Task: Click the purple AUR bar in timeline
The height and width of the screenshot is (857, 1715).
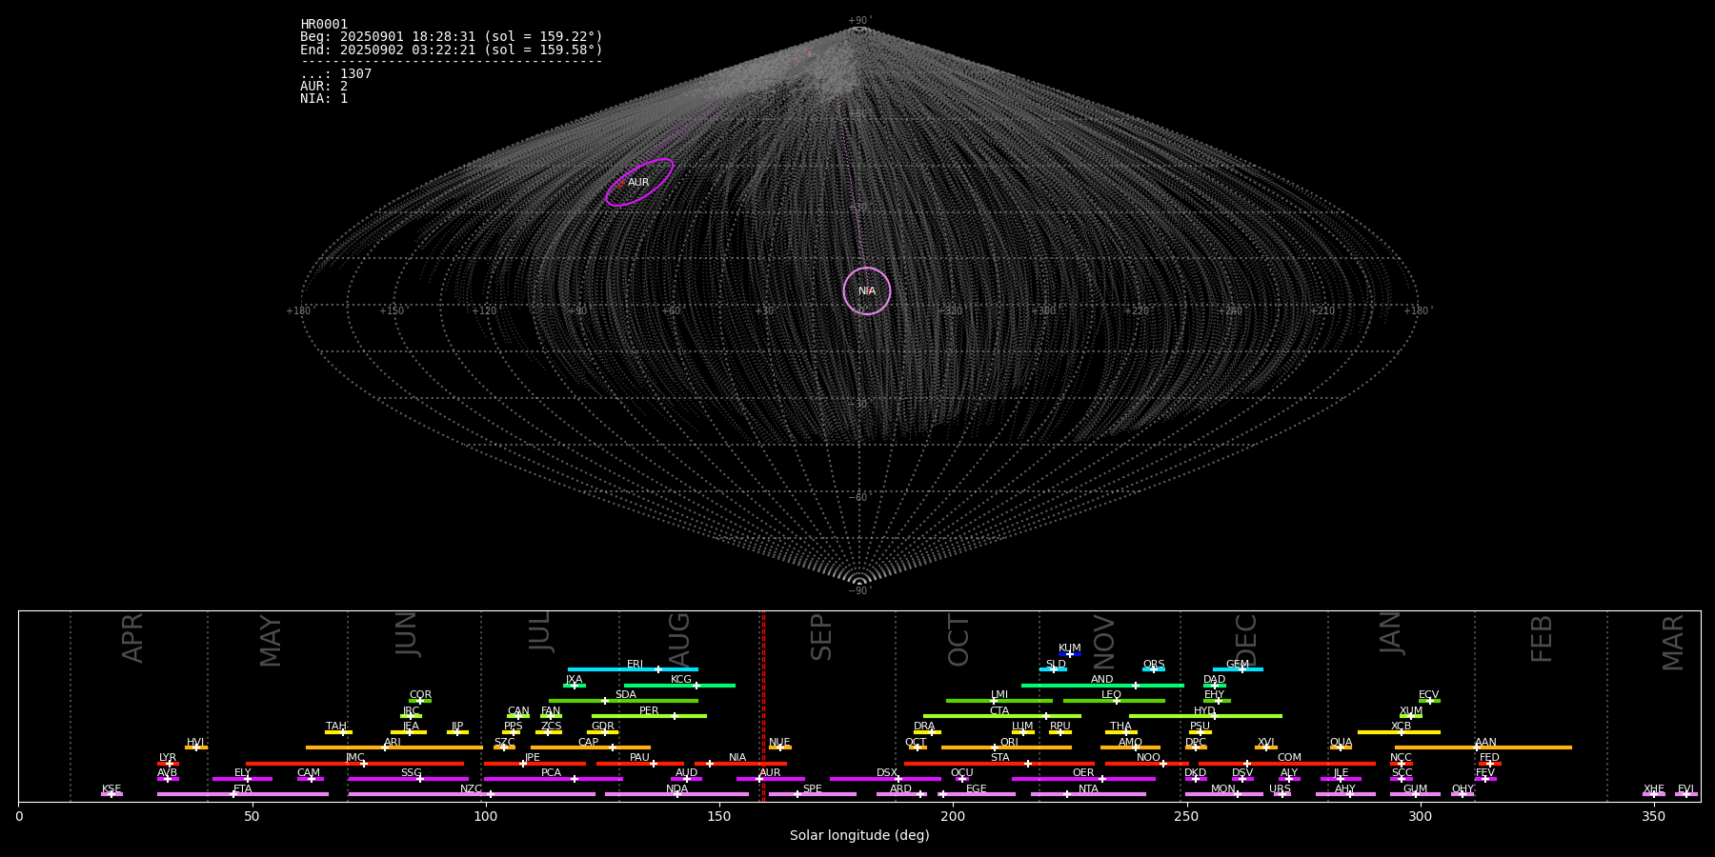Action: tap(770, 779)
